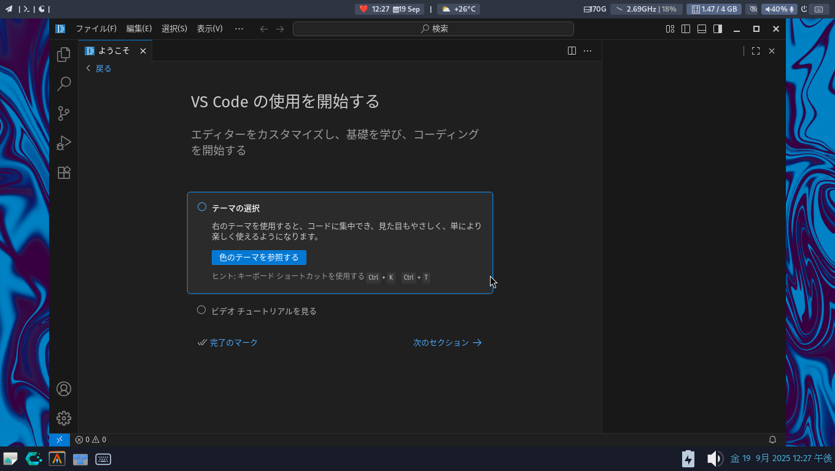835x471 pixels.
Task: Open the 選択(S) menu
Action: (174, 29)
